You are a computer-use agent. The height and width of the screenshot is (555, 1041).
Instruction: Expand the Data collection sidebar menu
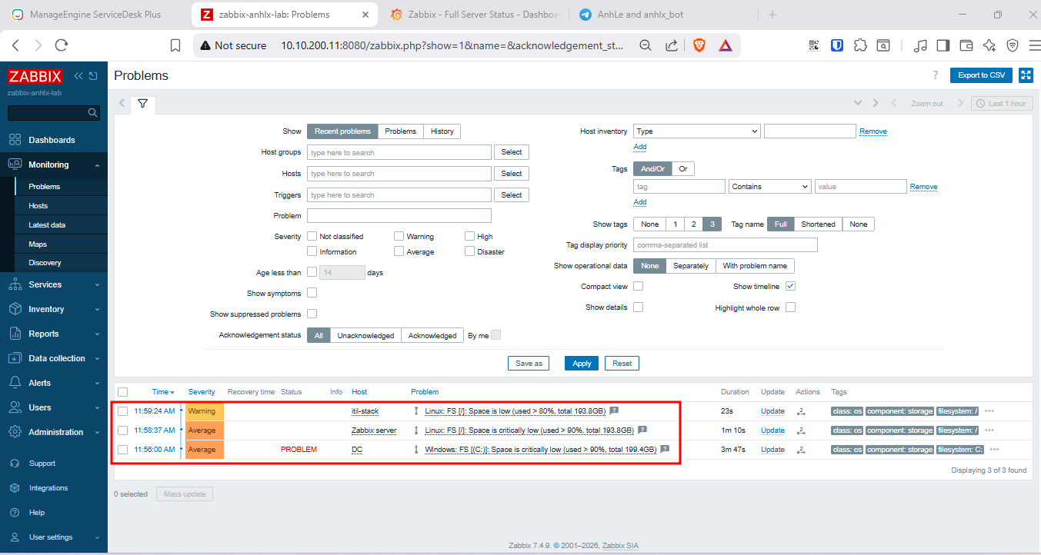(57, 358)
